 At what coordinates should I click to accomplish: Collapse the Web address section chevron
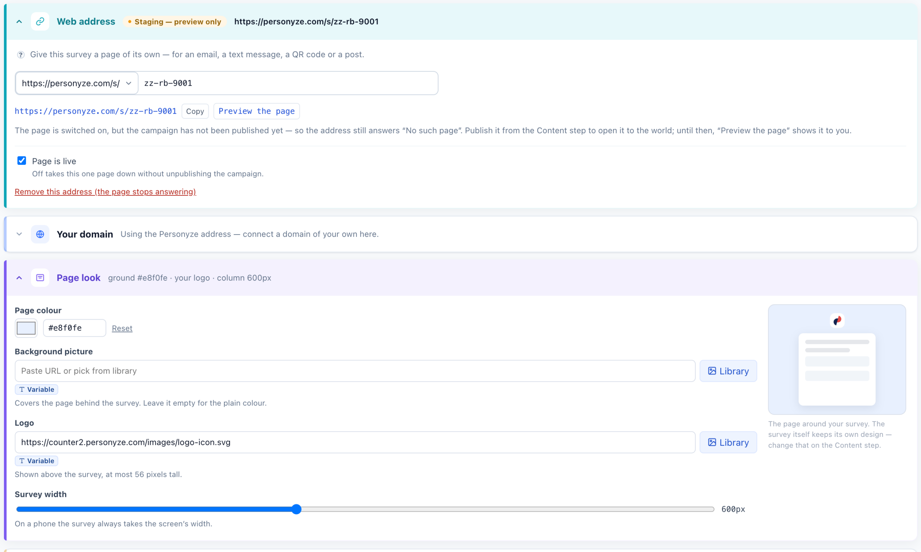click(19, 22)
